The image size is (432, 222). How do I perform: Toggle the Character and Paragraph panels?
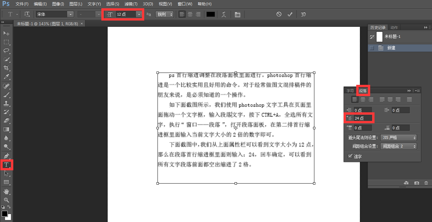(x=237, y=14)
